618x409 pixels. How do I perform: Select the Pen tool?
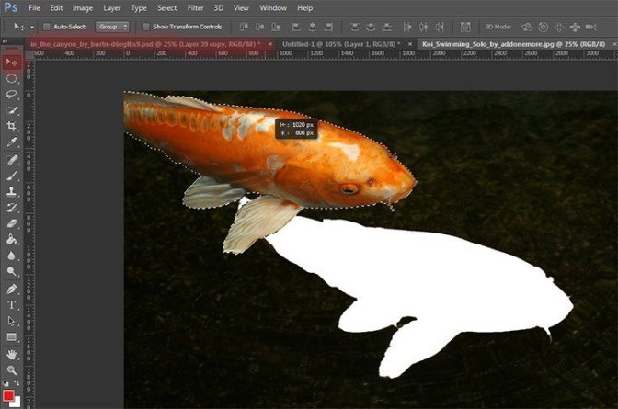click(11, 289)
